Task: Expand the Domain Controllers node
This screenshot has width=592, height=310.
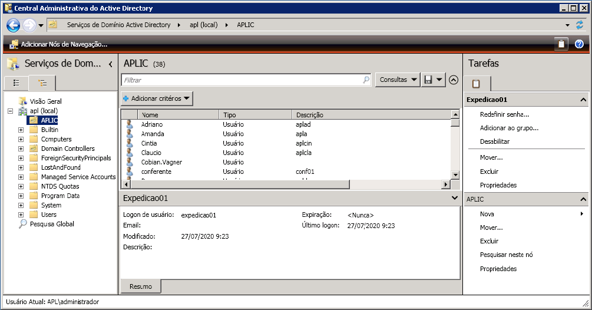Action: pos(21,149)
